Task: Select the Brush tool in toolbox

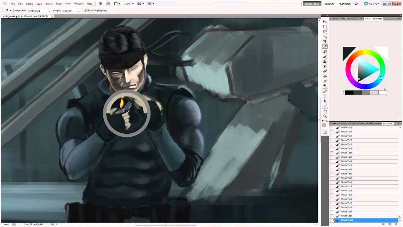Action: click(x=325, y=56)
